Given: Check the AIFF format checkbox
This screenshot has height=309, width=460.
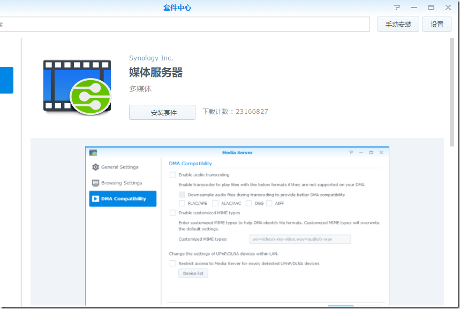Looking at the screenshot, I should [x=269, y=203].
